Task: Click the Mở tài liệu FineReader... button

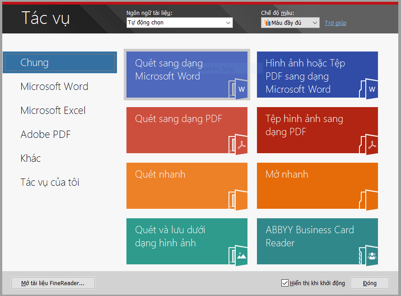Action: click(x=53, y=283)
